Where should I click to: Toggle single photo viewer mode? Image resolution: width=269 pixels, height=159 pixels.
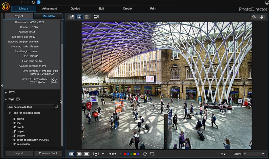click(71, 154)
